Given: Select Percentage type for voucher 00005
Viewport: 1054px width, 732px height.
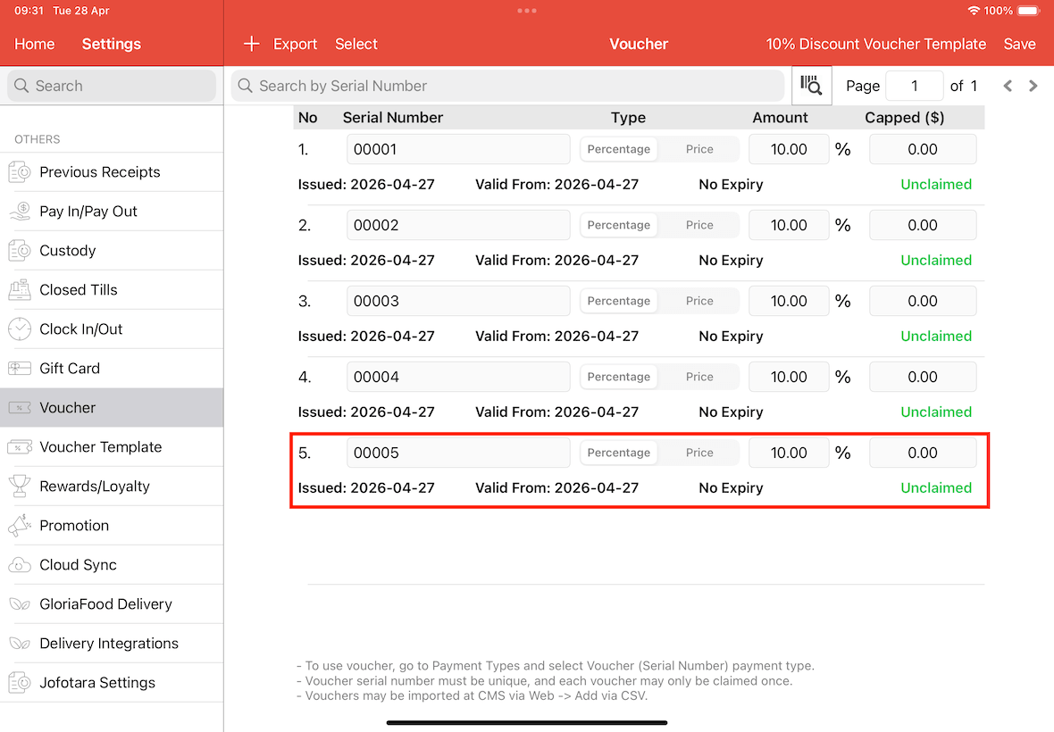Looking at the screenshot, I should pyautogui.click(x=618, y=453).
